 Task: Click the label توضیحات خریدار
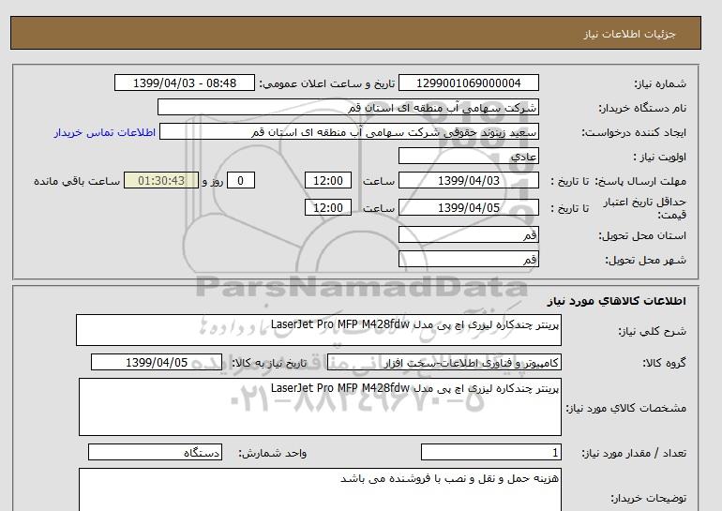[x=648, y=499]
